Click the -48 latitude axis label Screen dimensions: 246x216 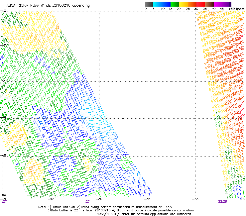pos(3,155)
